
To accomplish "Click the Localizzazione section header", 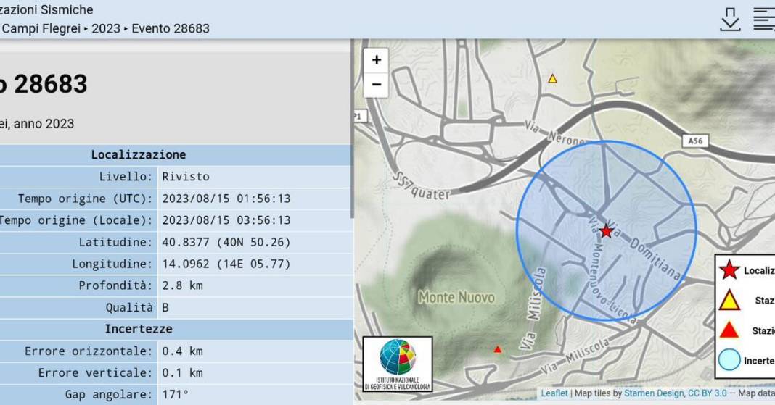I will [x=138, y=155].
